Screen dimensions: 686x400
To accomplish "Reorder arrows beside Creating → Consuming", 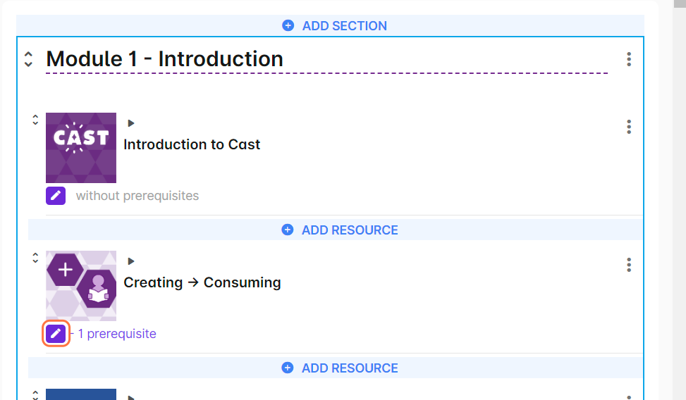I will pyautogui.click(x=35, y=258).
